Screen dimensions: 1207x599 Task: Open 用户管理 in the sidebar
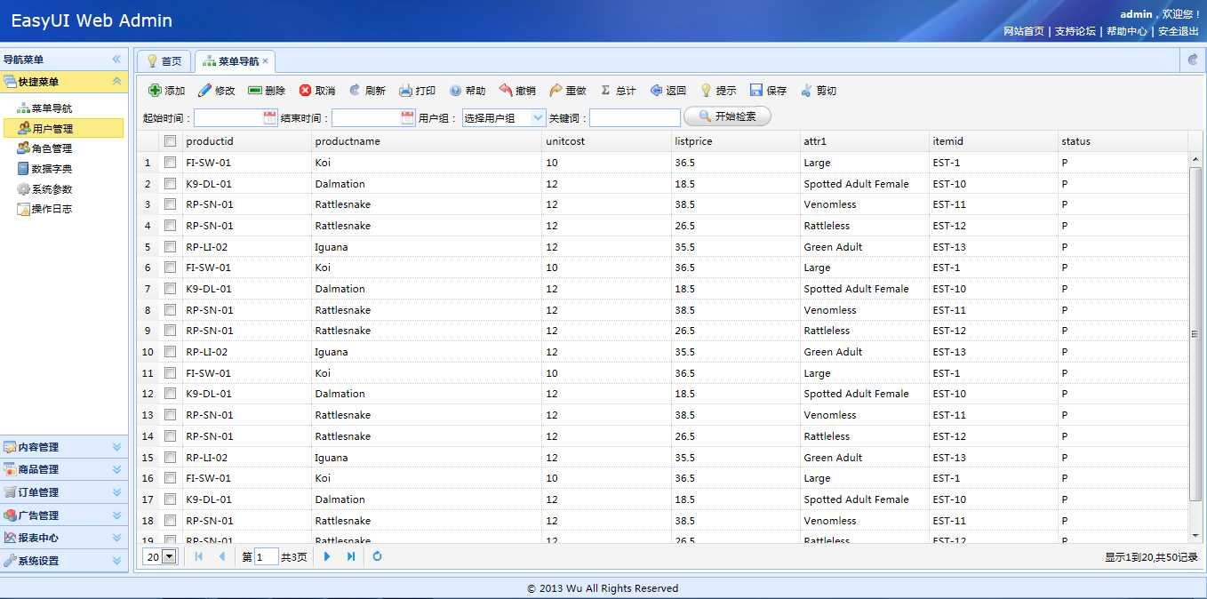(x=63, y=129)
